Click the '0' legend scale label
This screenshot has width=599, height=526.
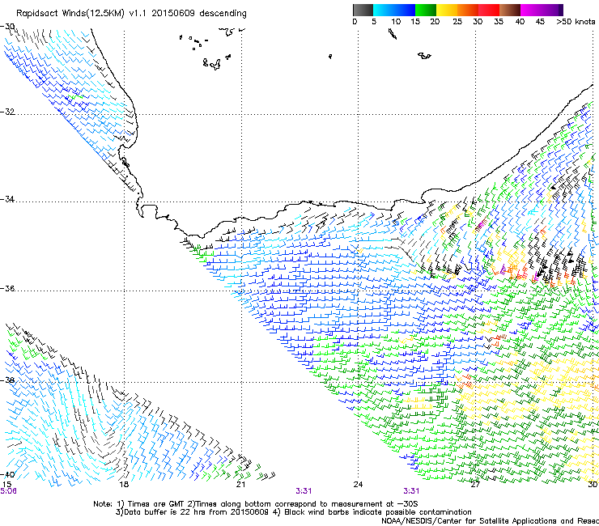tap(355, 22)
